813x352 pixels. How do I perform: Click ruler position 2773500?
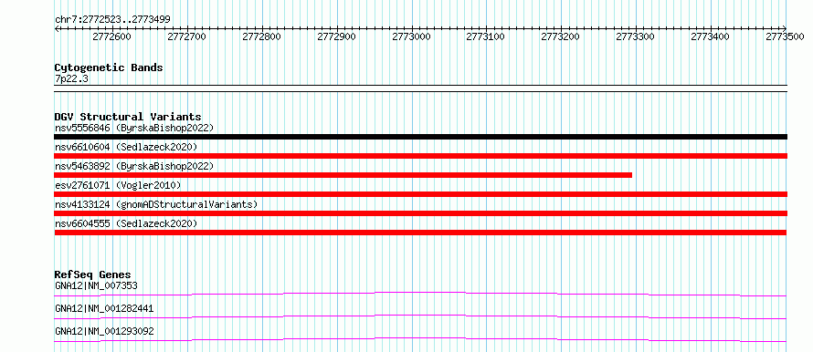785,36
